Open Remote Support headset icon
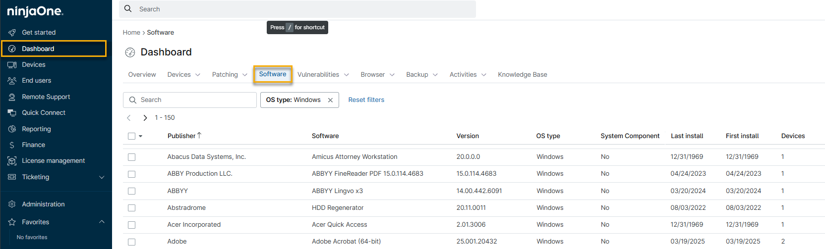Screen dimensions: 825x249 pyautogui.click(x=12, y=97)
